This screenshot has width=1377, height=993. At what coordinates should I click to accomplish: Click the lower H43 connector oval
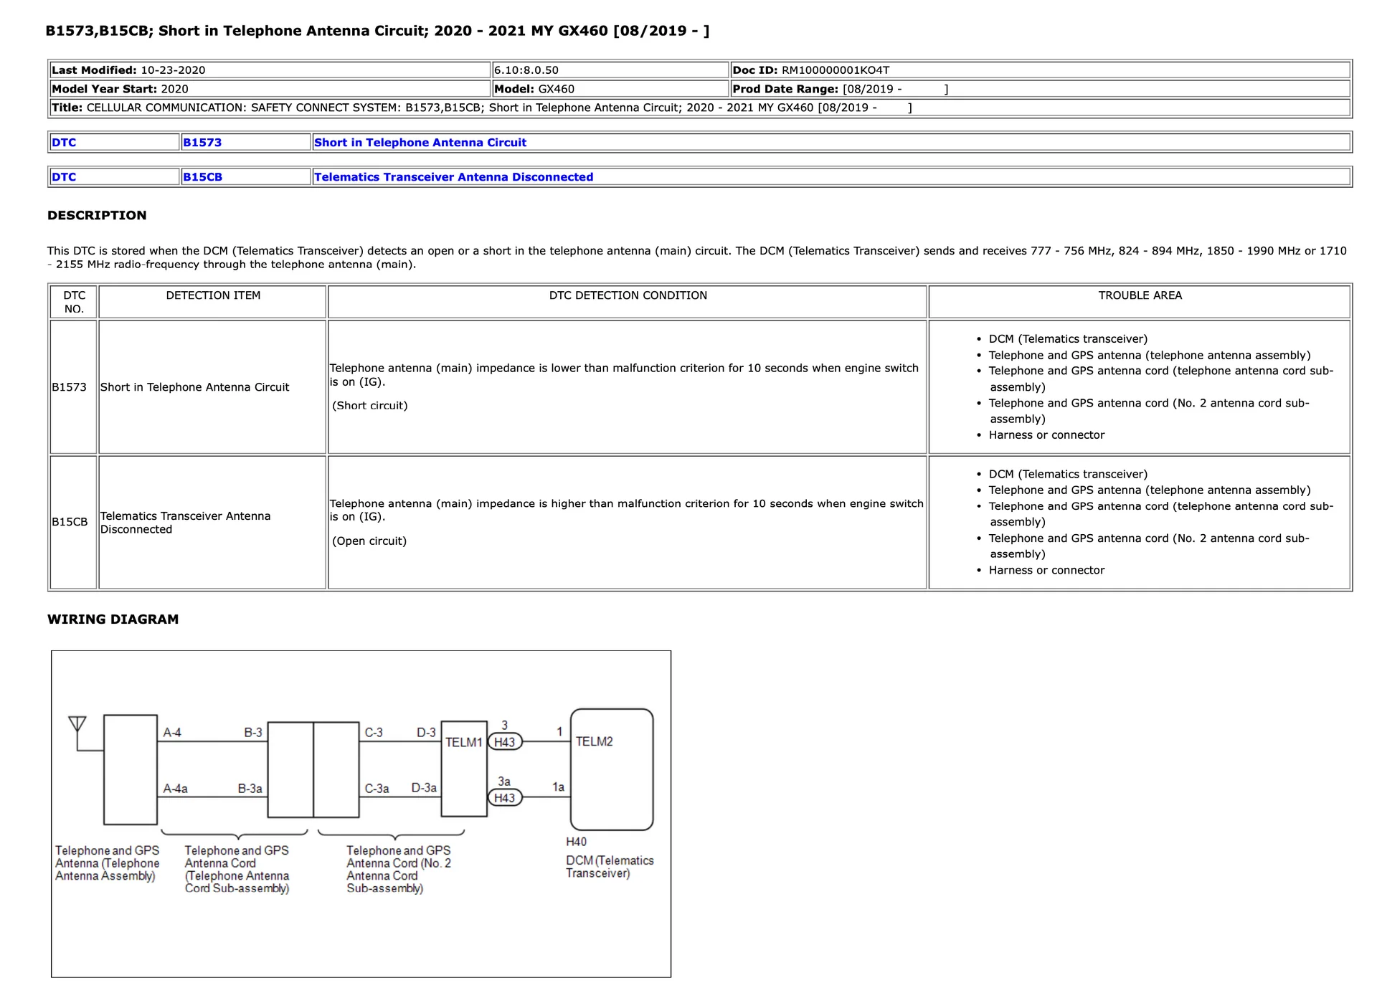(x=504, y=797)
